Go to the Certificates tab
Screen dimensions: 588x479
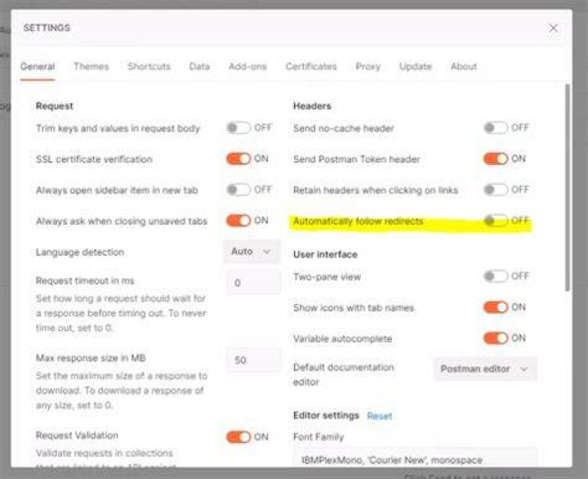[x=311, y=66]
